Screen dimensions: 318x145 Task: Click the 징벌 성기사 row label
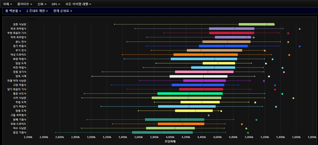coord(19,72)
